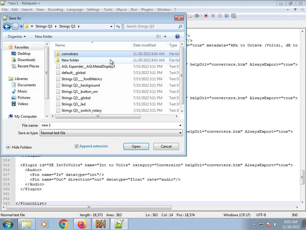
Task: Open the Documents library
Action: [x=27, y=85]
